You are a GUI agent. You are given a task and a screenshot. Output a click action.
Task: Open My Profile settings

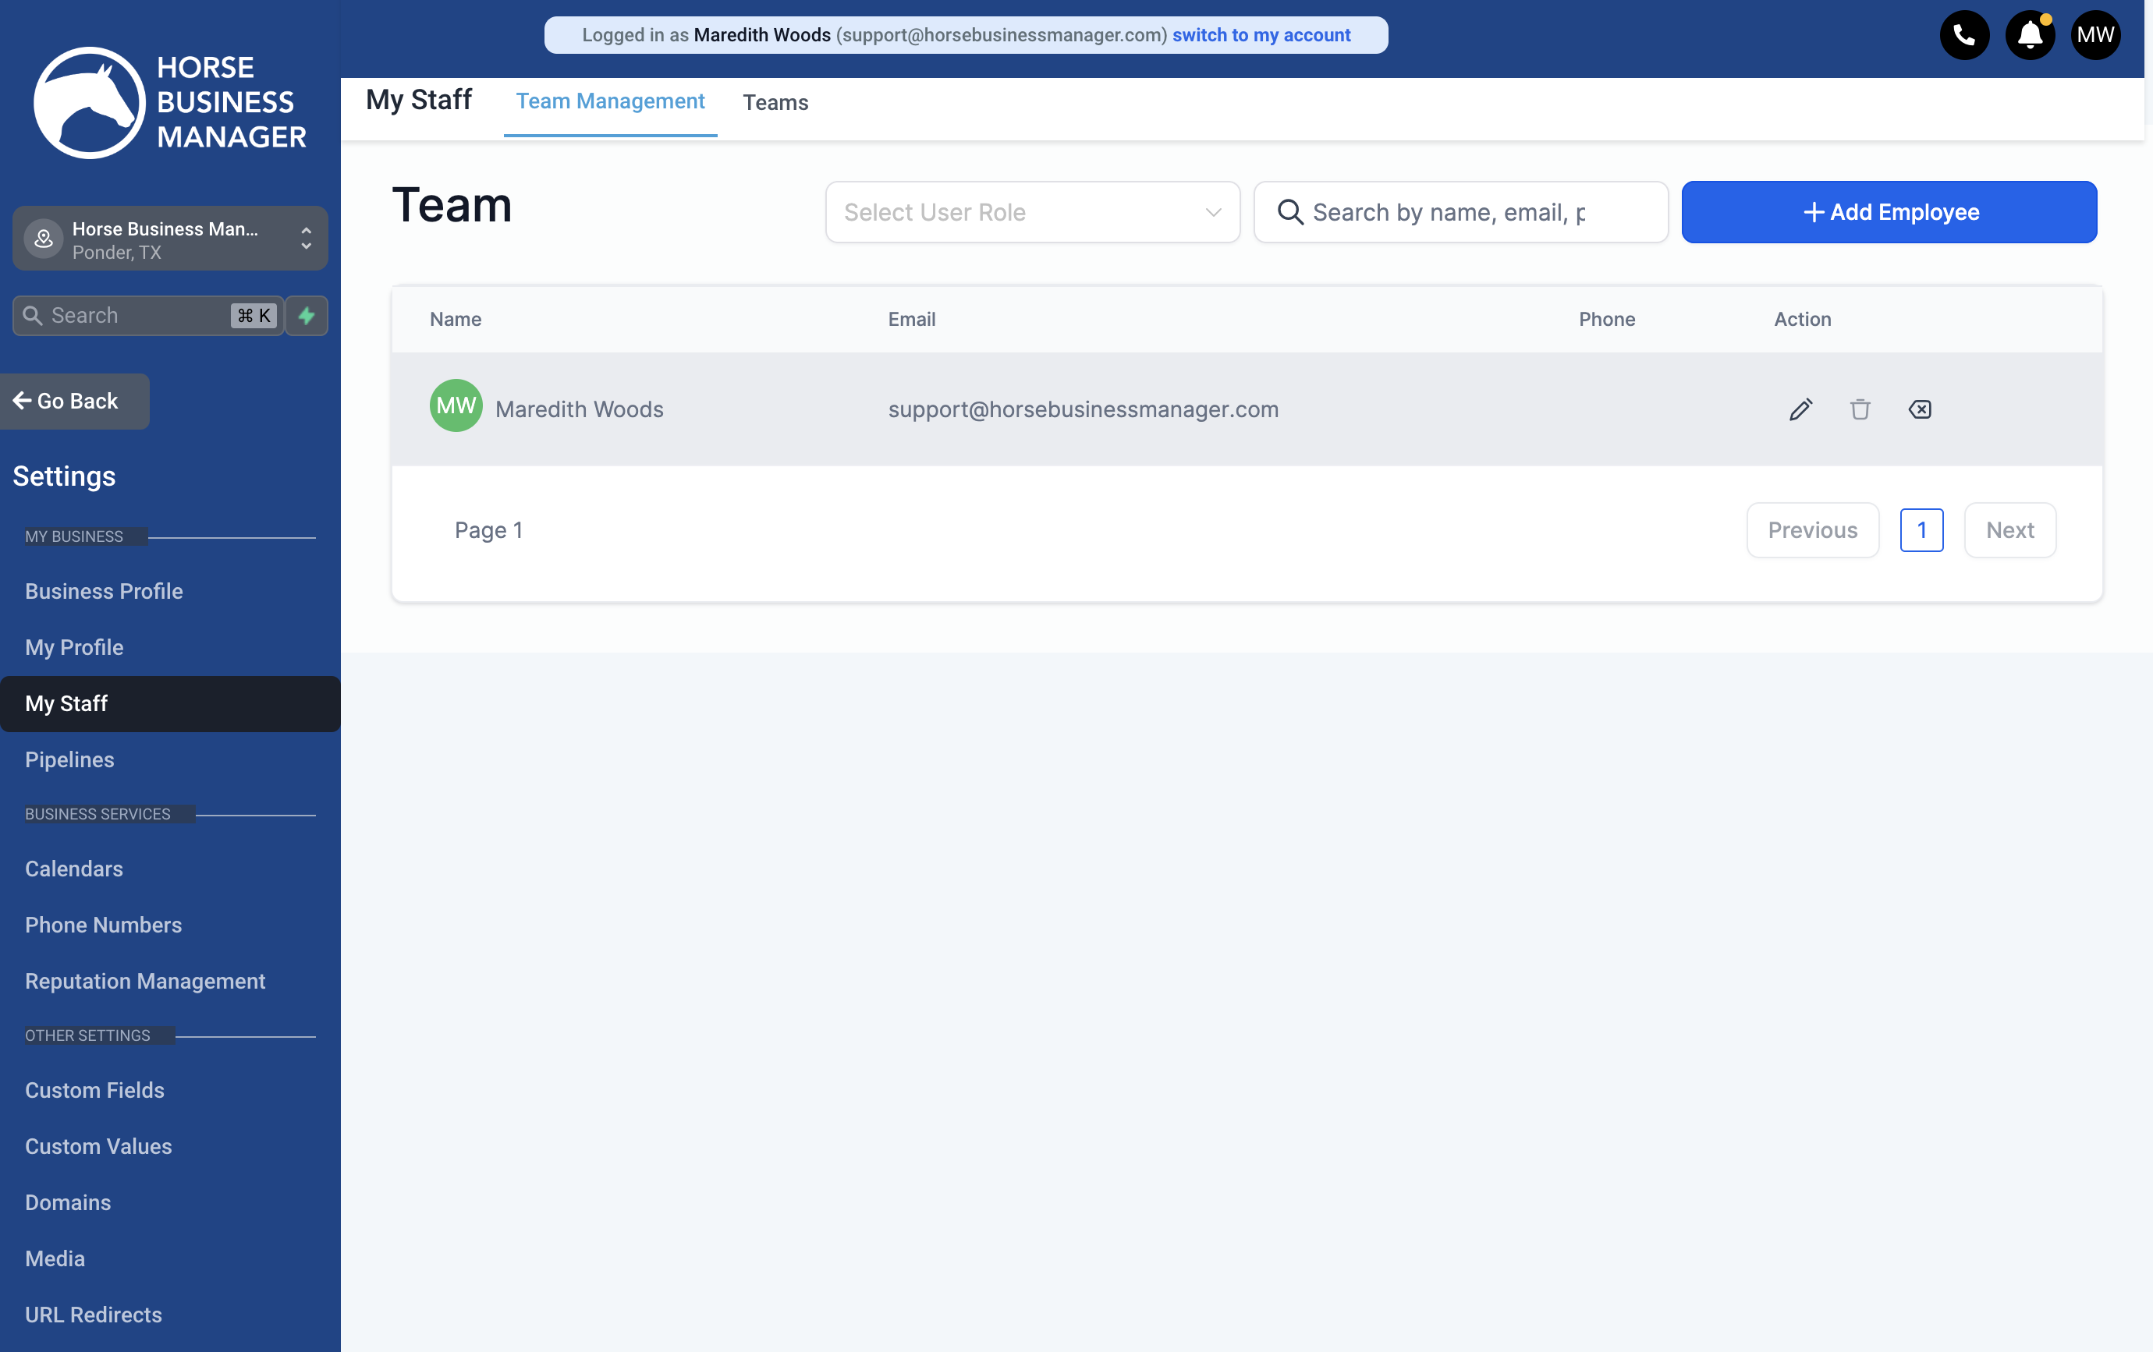[x=74, y=648]
